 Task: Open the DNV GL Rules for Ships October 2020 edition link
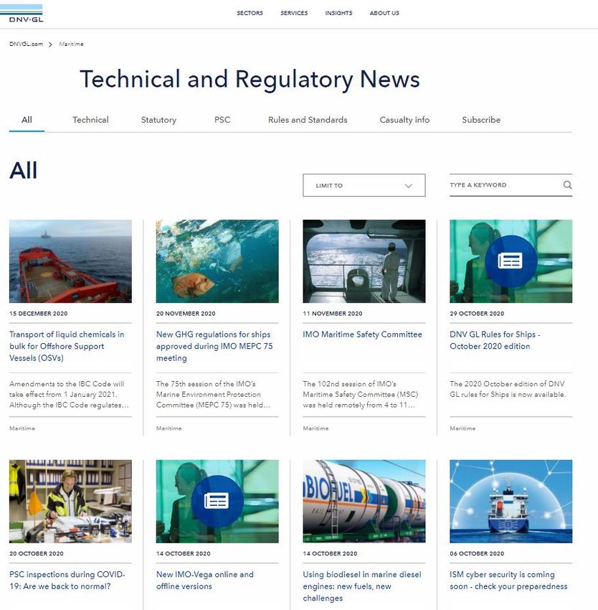(495, 340)
